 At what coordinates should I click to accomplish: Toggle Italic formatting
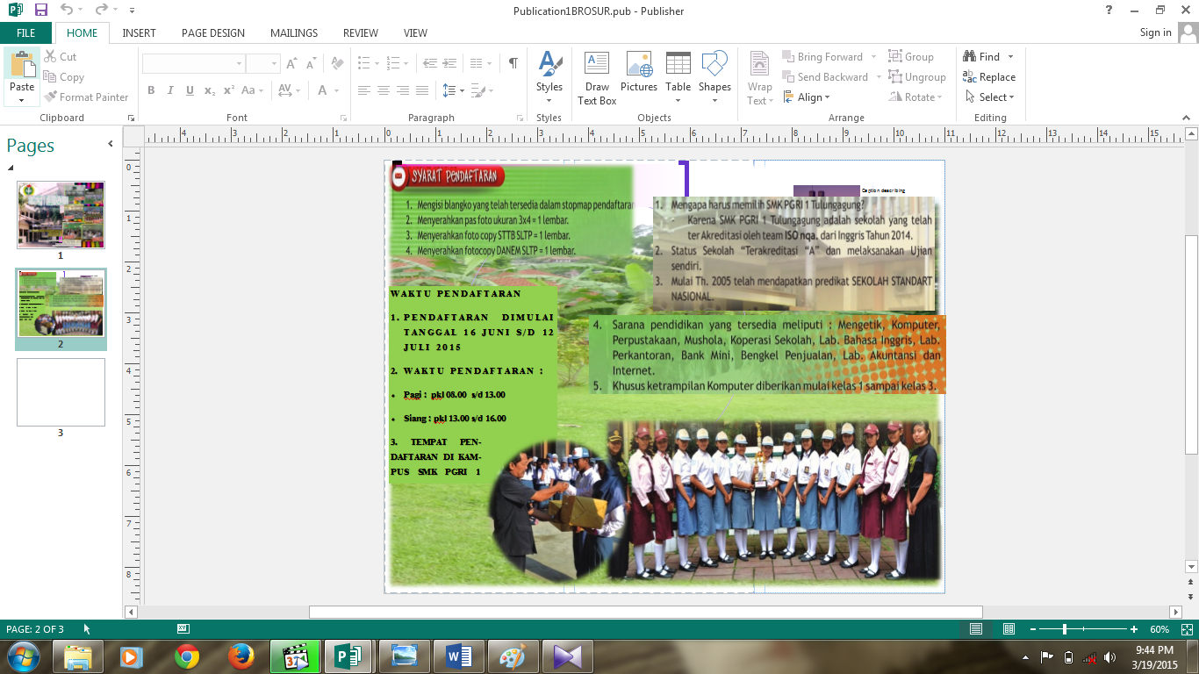[x=169, y=90]
